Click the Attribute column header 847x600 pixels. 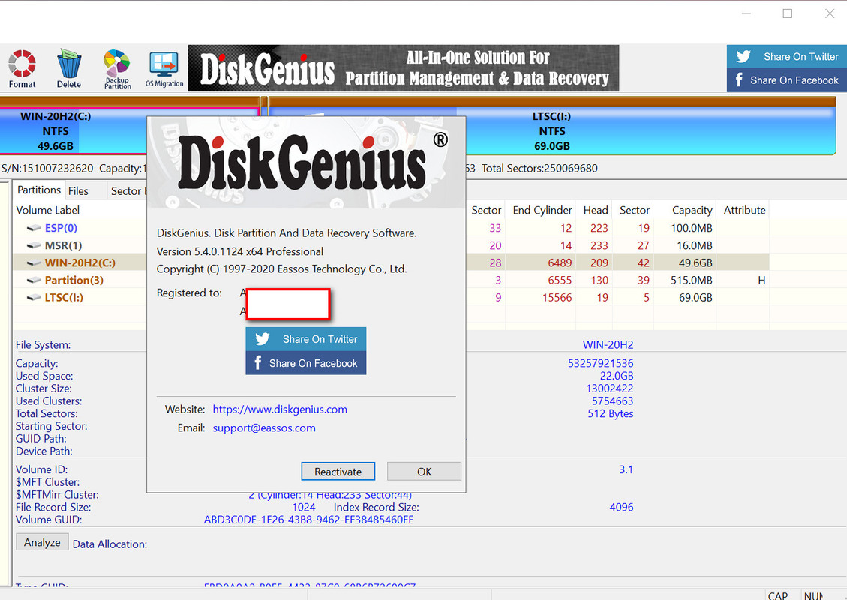coord(744,210)
